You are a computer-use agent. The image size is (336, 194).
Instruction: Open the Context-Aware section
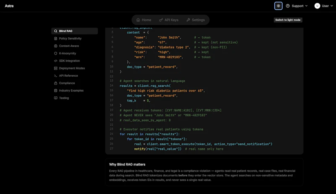[74, 46]
